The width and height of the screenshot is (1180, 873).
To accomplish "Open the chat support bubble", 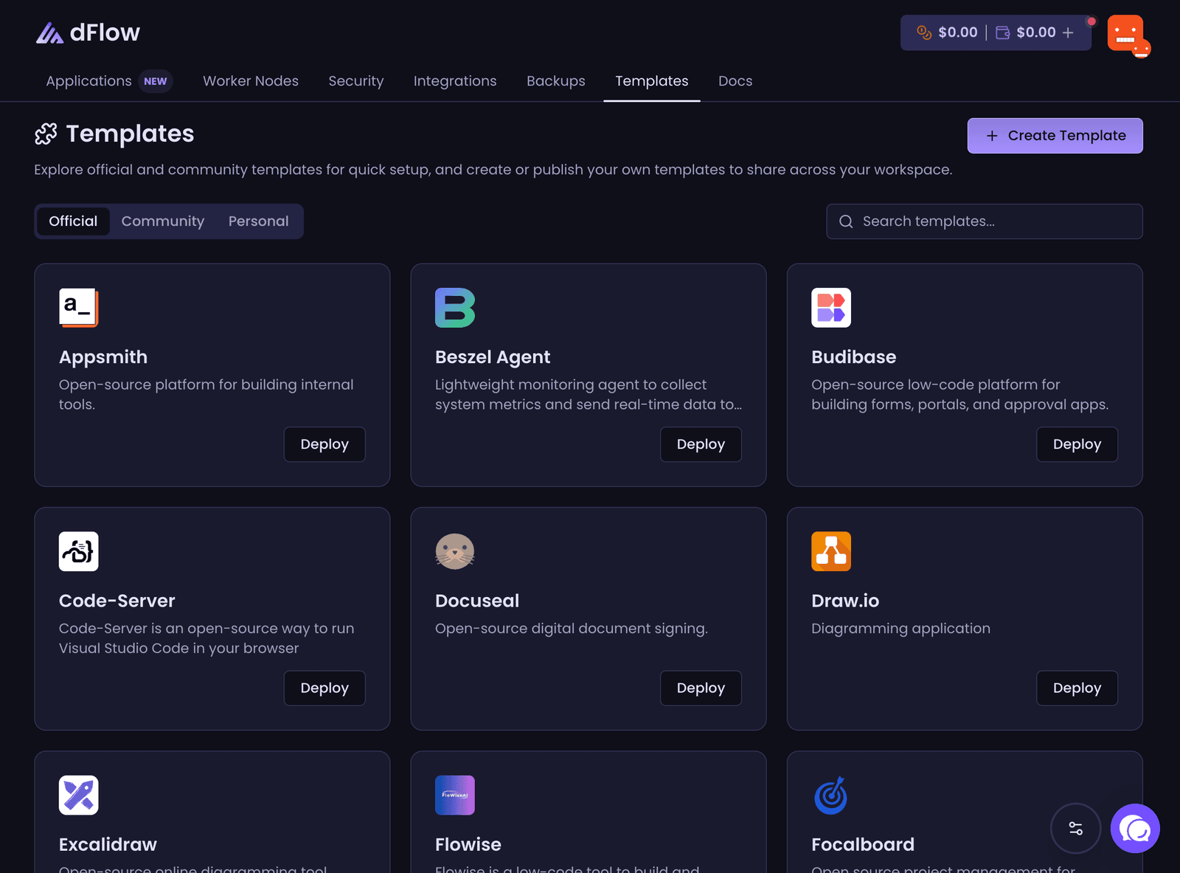I will tap(1135, 828).
